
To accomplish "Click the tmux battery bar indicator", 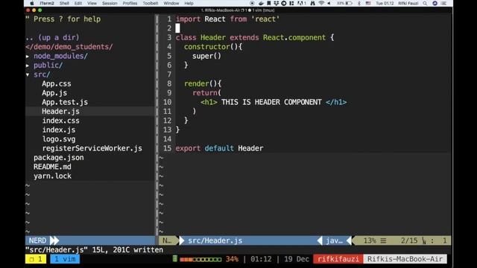I will point(200,259).
